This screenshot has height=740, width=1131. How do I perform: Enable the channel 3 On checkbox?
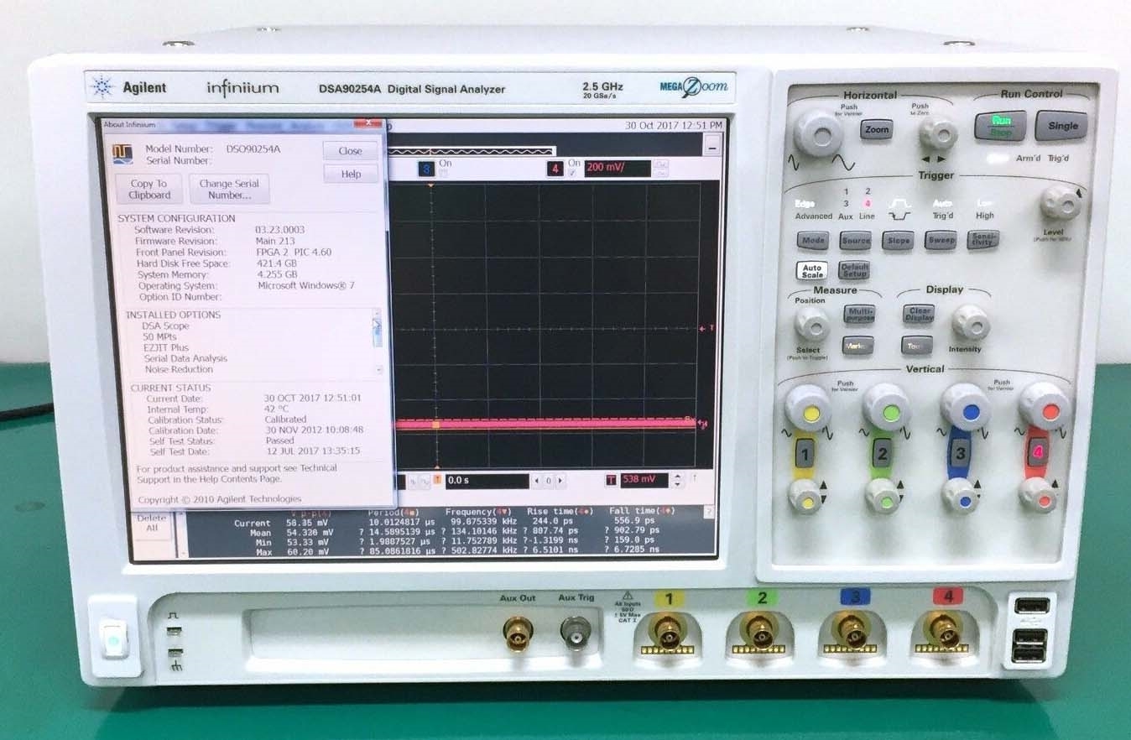click(443, 174)
